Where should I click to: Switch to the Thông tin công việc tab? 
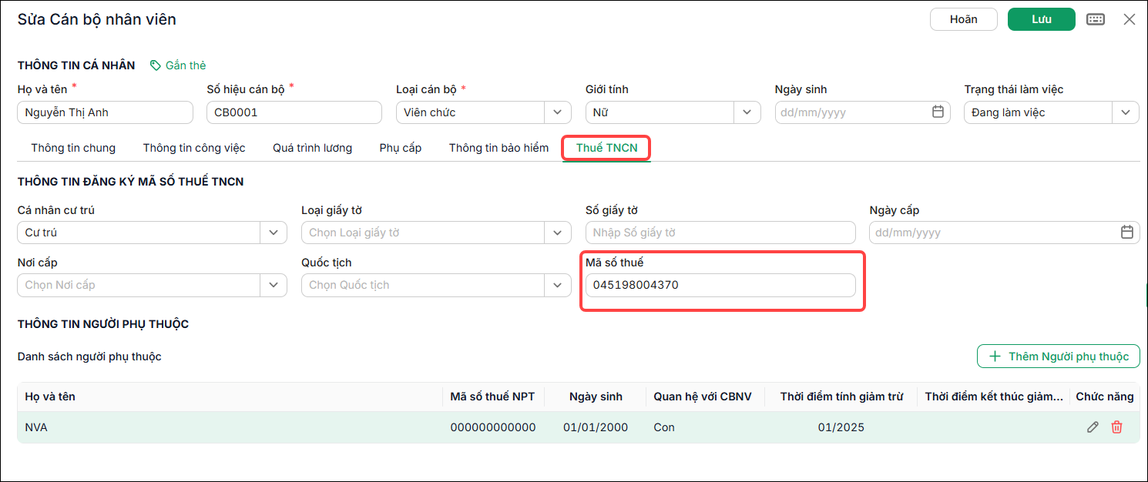[194, 148]
